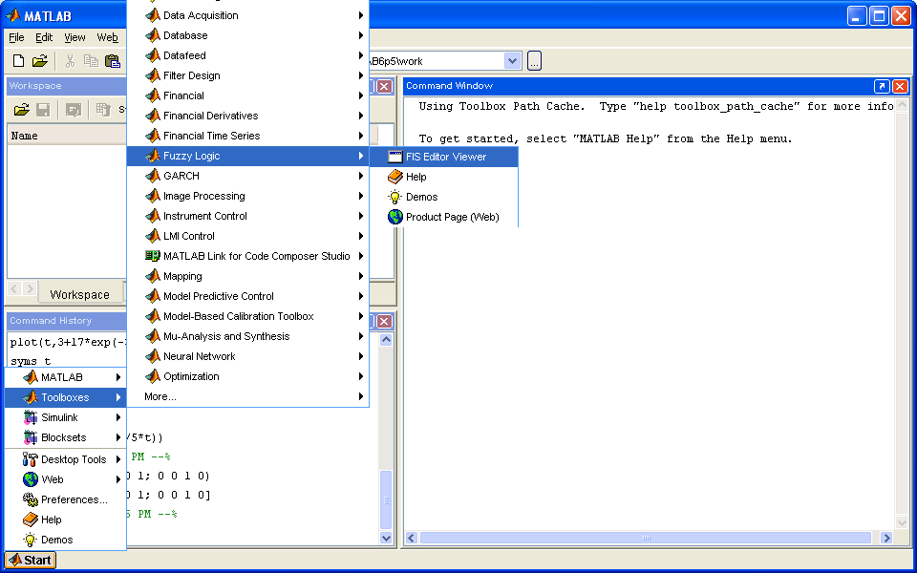Select the Mapping toolbox entry
This screenshot has width=917, height=573.
248,276
